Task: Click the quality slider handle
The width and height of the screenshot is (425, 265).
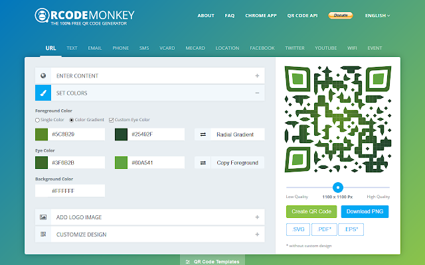Action: point(338,187)
